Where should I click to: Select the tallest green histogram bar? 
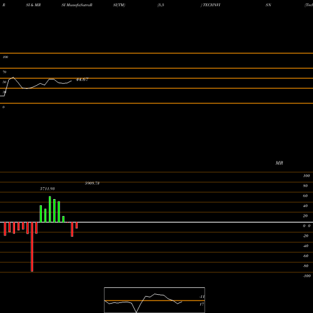50,209
